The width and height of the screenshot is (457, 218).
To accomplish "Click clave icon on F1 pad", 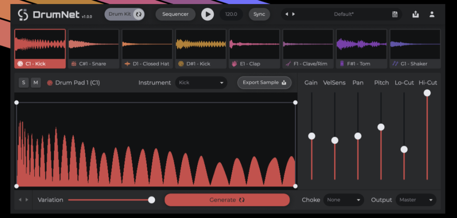I will [x=288, y=64].
